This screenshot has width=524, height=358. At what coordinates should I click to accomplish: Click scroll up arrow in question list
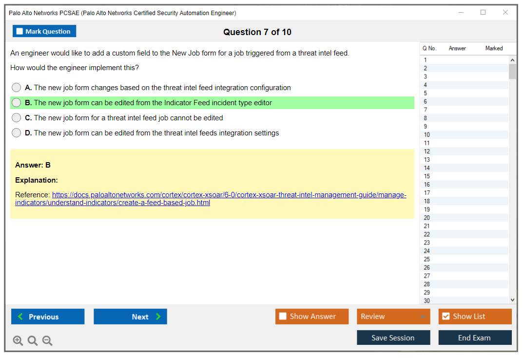point(512,60)
